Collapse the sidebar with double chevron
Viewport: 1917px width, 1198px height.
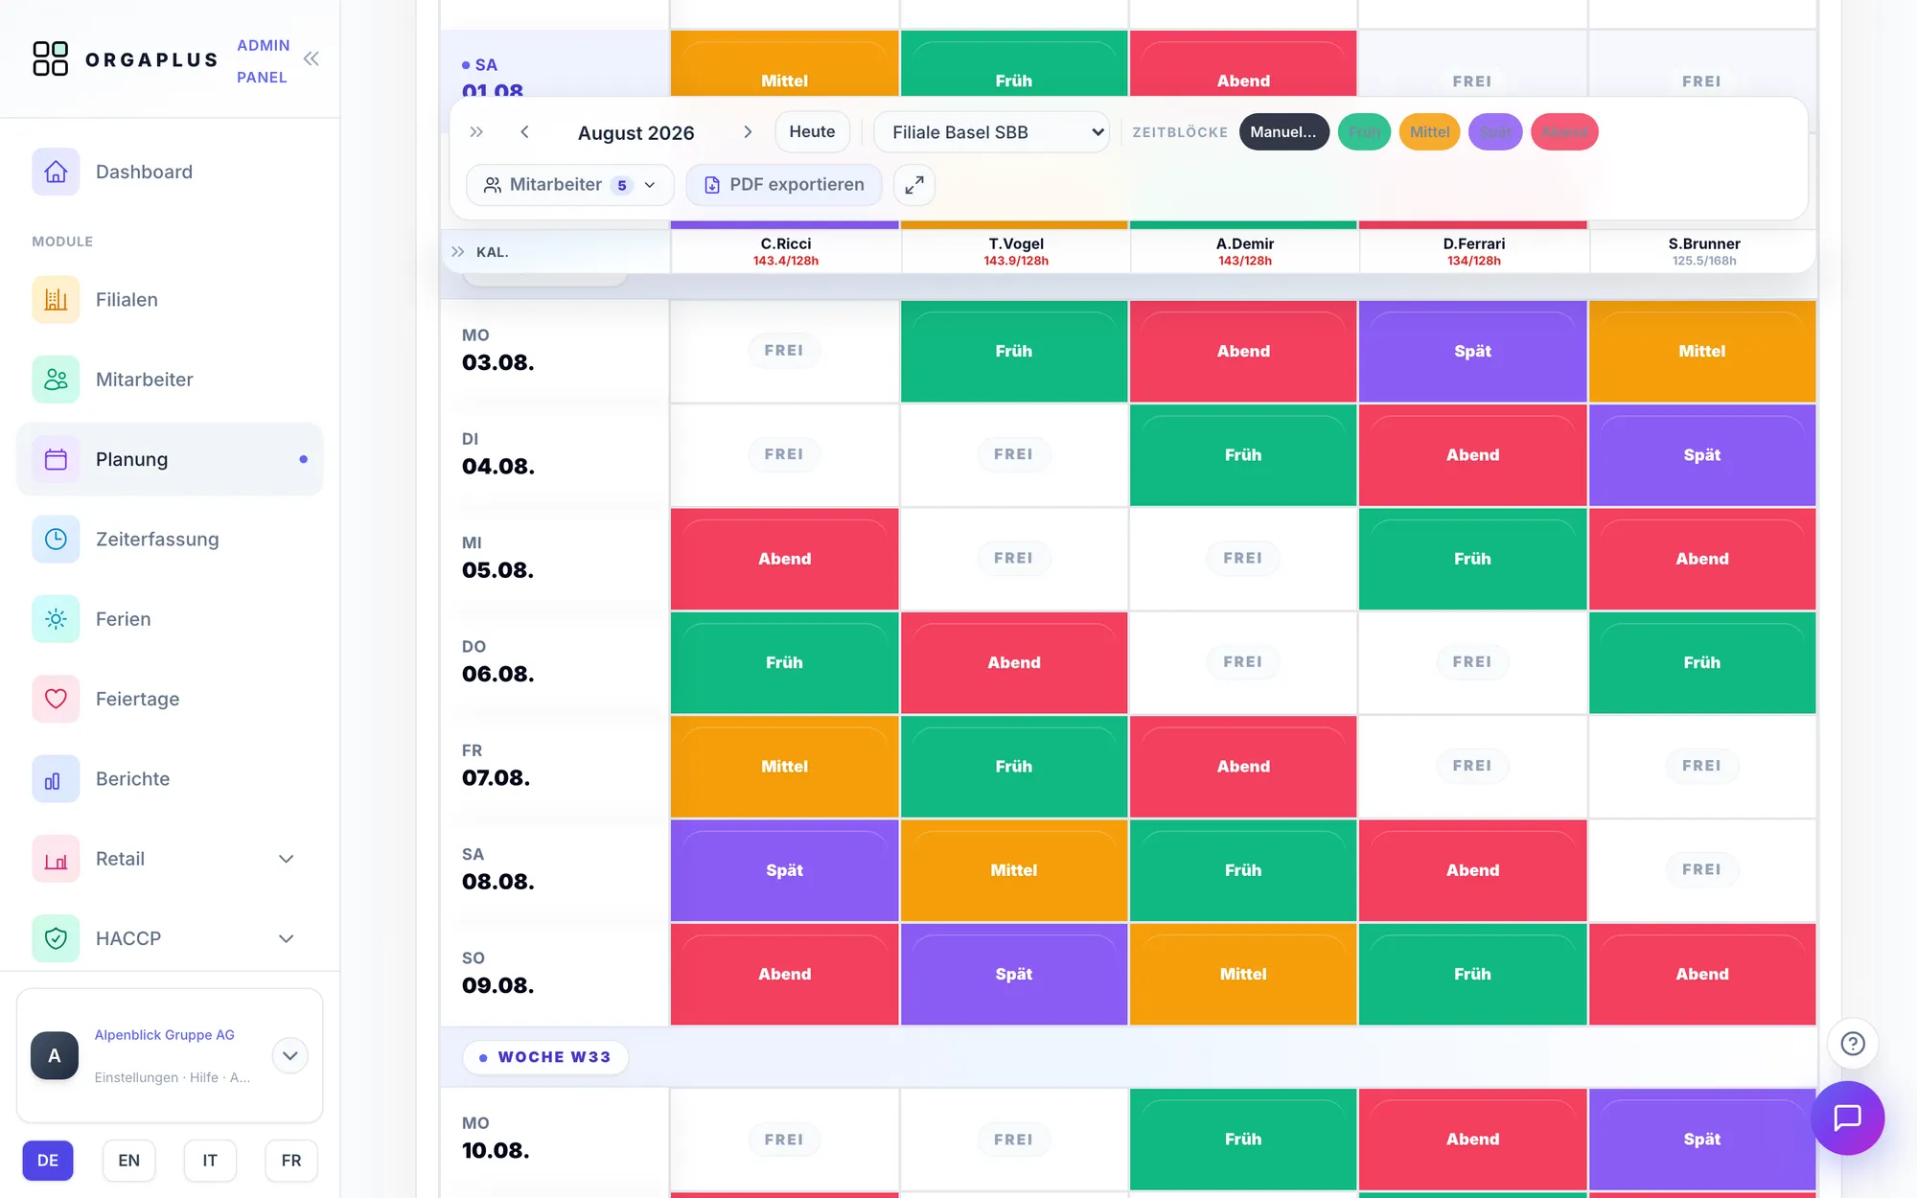[311, 59]
